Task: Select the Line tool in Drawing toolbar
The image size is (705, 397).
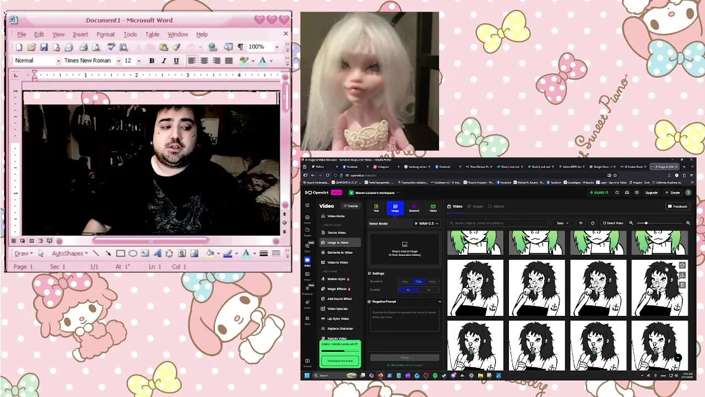Action: (96, 254)
